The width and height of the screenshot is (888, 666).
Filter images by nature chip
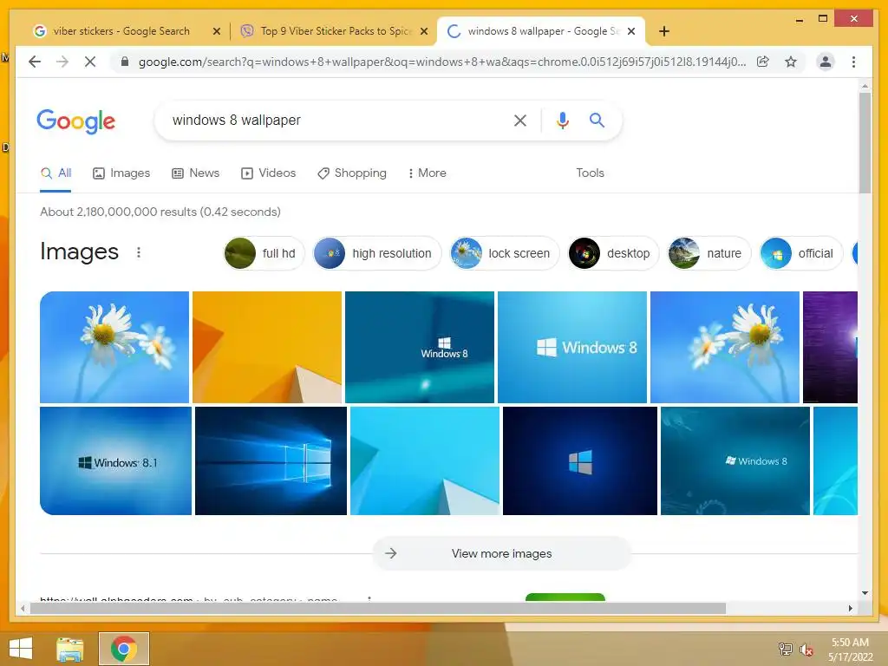point(709,253)
